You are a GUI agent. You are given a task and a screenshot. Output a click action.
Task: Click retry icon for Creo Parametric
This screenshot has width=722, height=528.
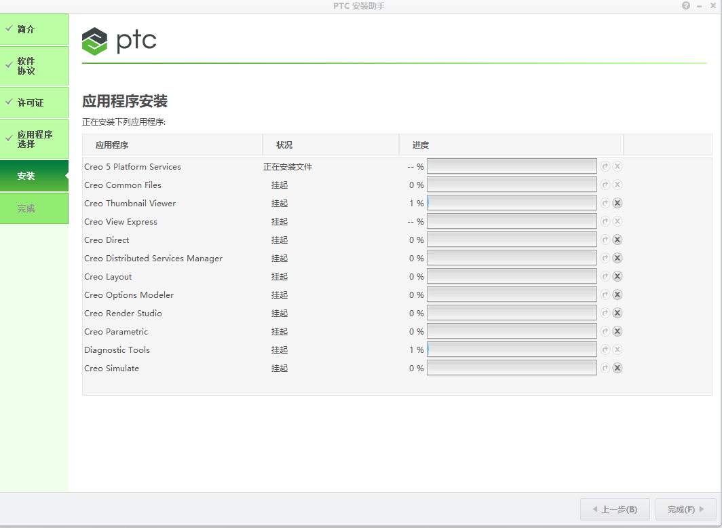tap(605, 331)
